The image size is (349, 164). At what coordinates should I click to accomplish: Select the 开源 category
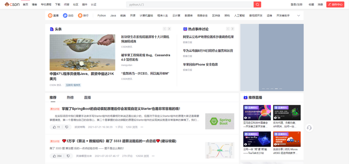[133, 16]
